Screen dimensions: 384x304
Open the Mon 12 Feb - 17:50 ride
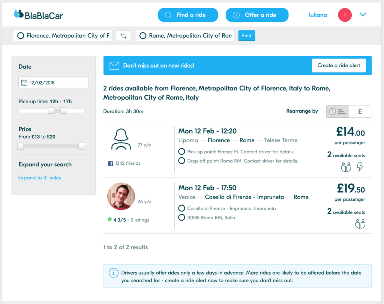point(207,188)
